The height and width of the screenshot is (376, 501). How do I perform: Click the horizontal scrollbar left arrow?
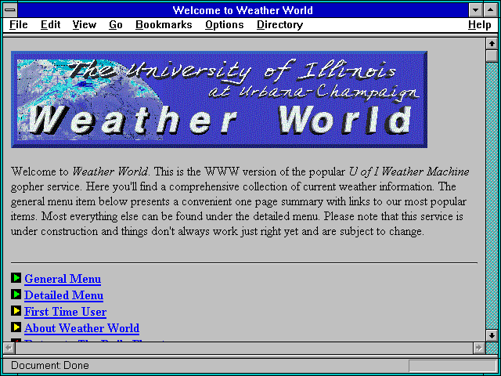click(x=9, y=348)
